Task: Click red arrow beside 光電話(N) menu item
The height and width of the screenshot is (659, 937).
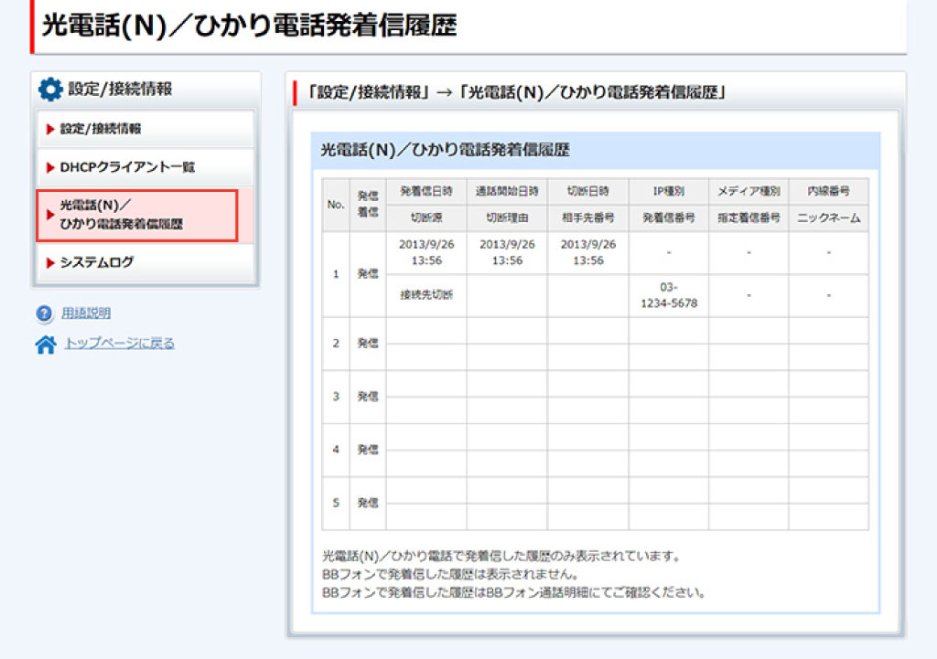Action: click(x=50, y=215)
